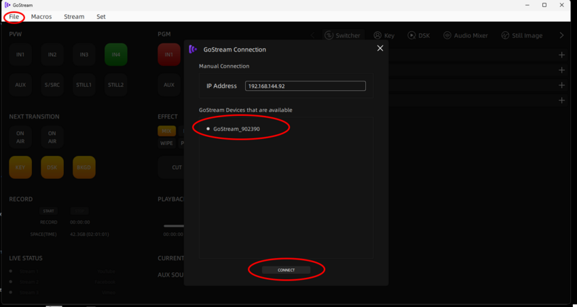
Task: Click the Key tab person icon
Action: point(377,36)
